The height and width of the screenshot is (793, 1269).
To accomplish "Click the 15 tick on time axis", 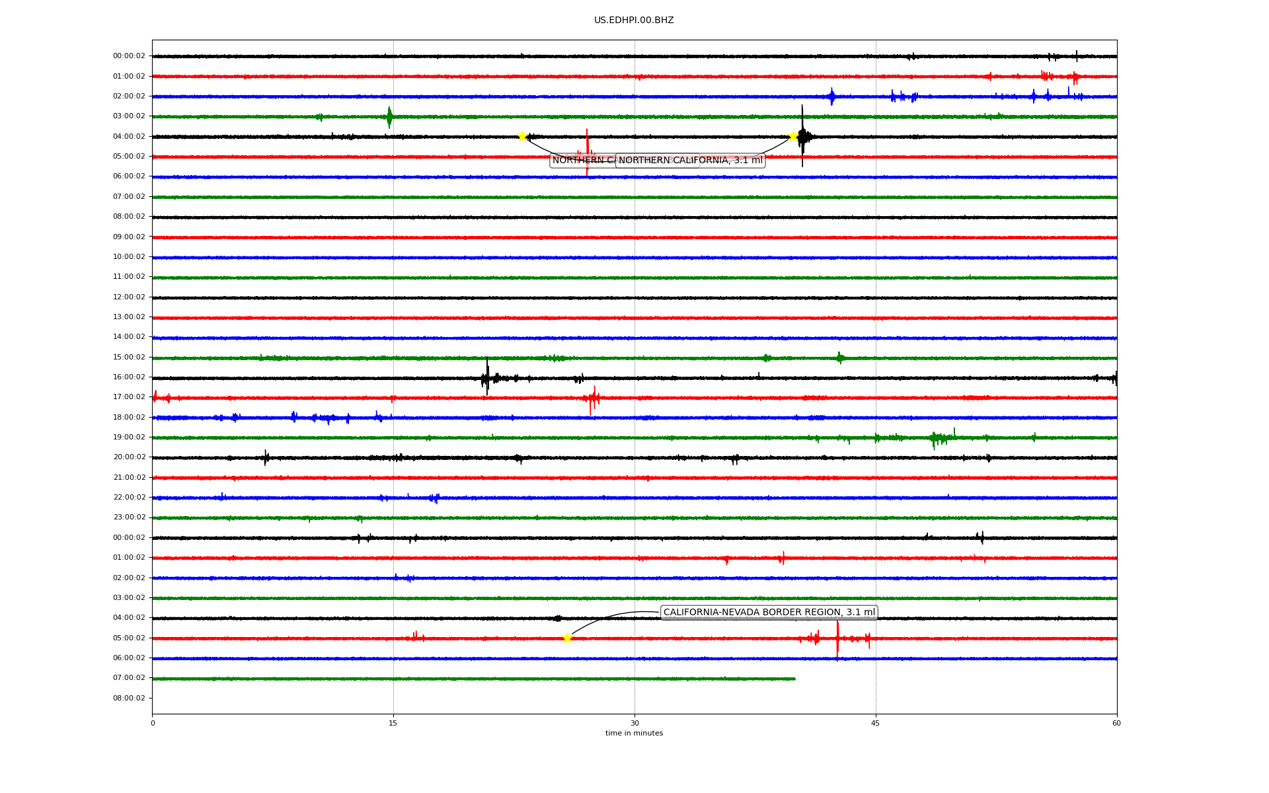I will (x=393, y=723).
